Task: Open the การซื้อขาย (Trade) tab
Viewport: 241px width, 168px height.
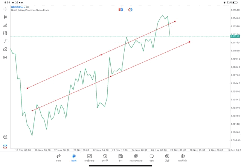Action: point(89,157)
